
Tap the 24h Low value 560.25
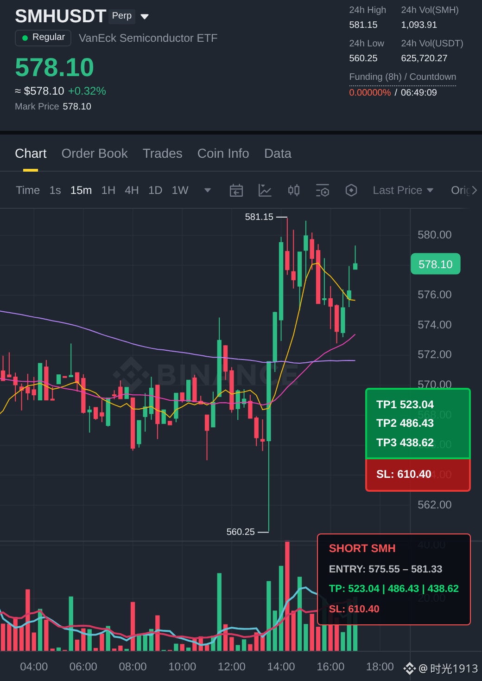tap(363, 58)
